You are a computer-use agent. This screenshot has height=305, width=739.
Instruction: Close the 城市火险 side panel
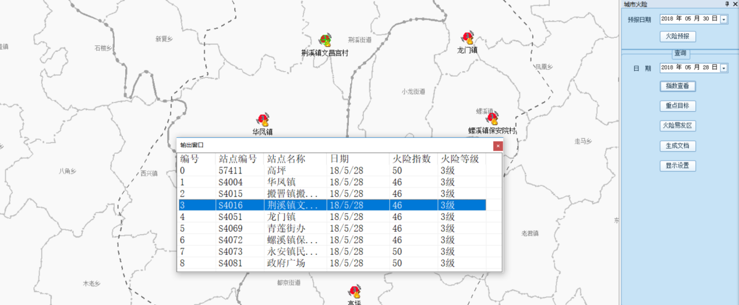point(734,4)
